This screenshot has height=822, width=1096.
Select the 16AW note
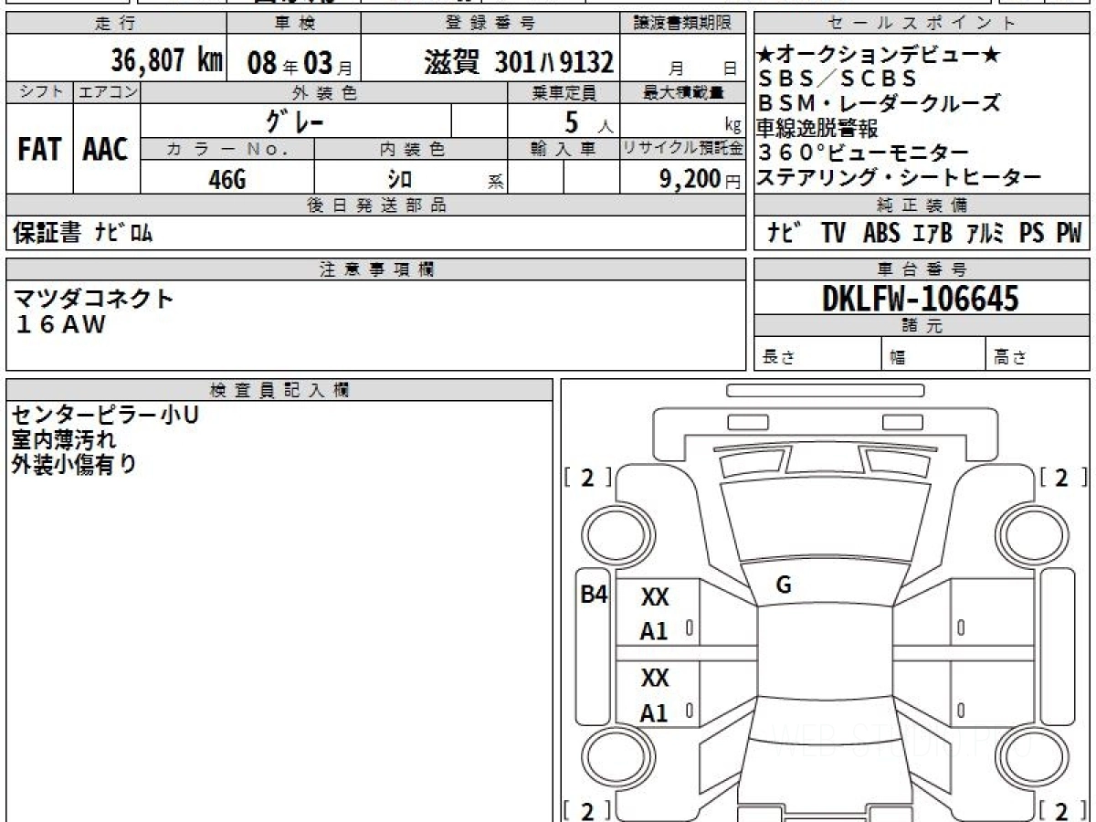(60, 323)
